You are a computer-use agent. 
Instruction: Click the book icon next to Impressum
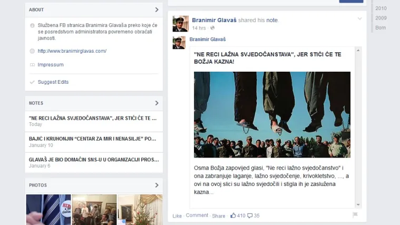(x=32, y=65)
